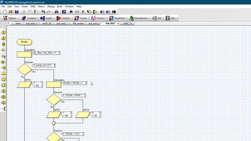Screen dimensions: 251x141
Task: Select the Delay icon in left palette
Action: (4, 44)
